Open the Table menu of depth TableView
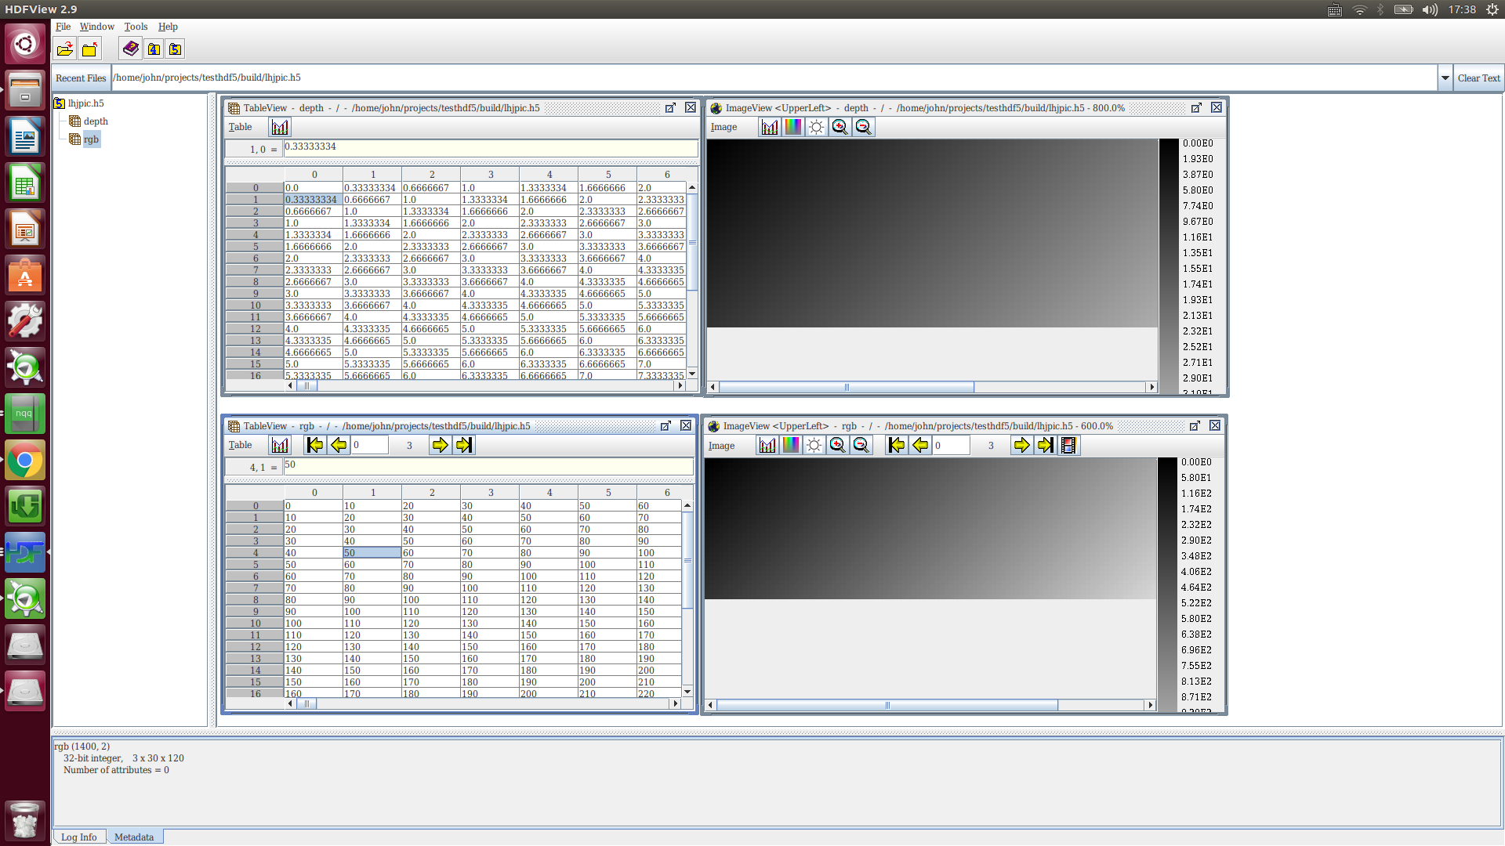This screenshot has width=1505, height=846. tap(240, 127)
